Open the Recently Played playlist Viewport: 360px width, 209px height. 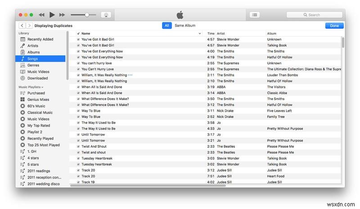point(40,138)
